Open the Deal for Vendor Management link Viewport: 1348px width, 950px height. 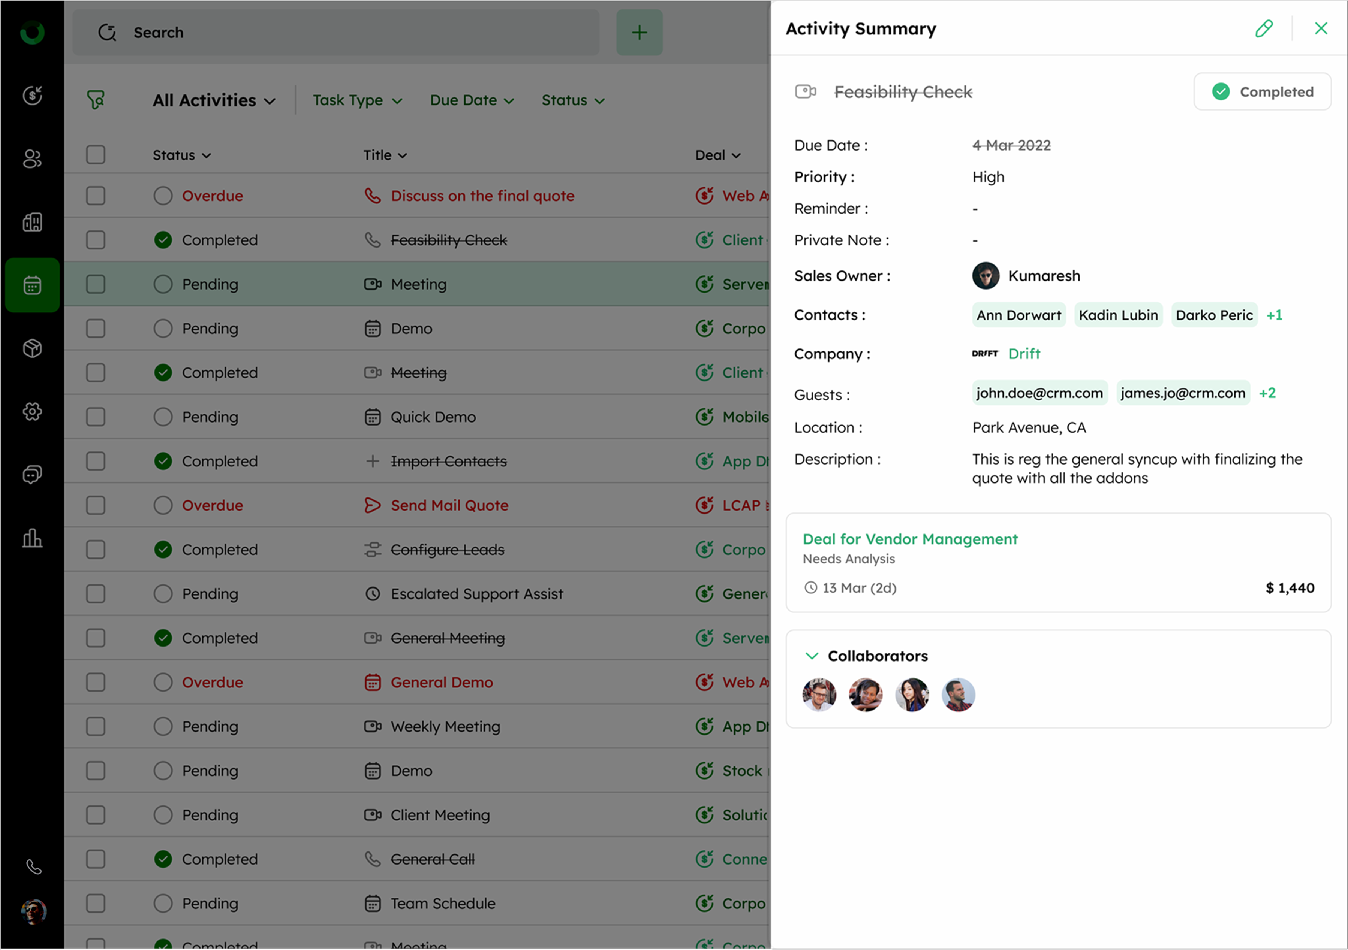pos(909,539)
